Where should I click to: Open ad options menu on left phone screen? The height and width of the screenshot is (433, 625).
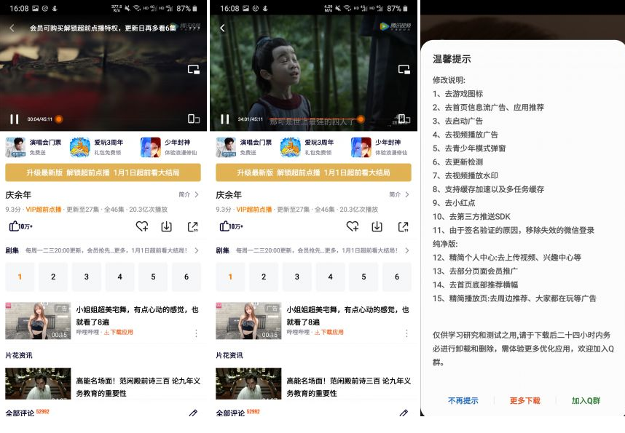point(196,333)
